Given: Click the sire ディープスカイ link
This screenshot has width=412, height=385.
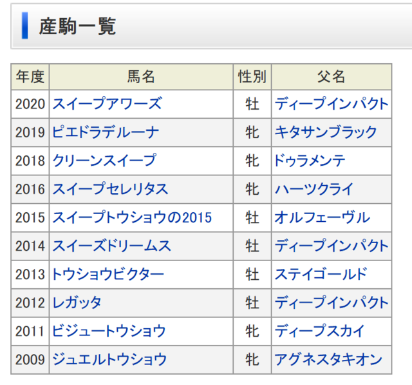Looking at the screenshot, I should point(320,331).
